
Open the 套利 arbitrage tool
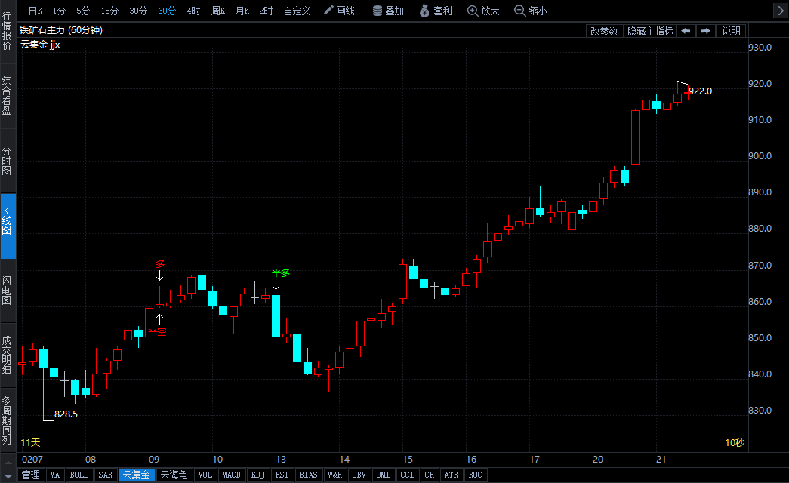click(x=436, y=11)
